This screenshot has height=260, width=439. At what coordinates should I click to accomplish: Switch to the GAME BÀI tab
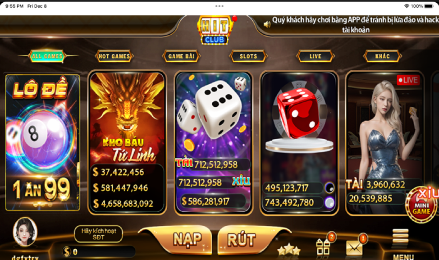coord(182,56)
